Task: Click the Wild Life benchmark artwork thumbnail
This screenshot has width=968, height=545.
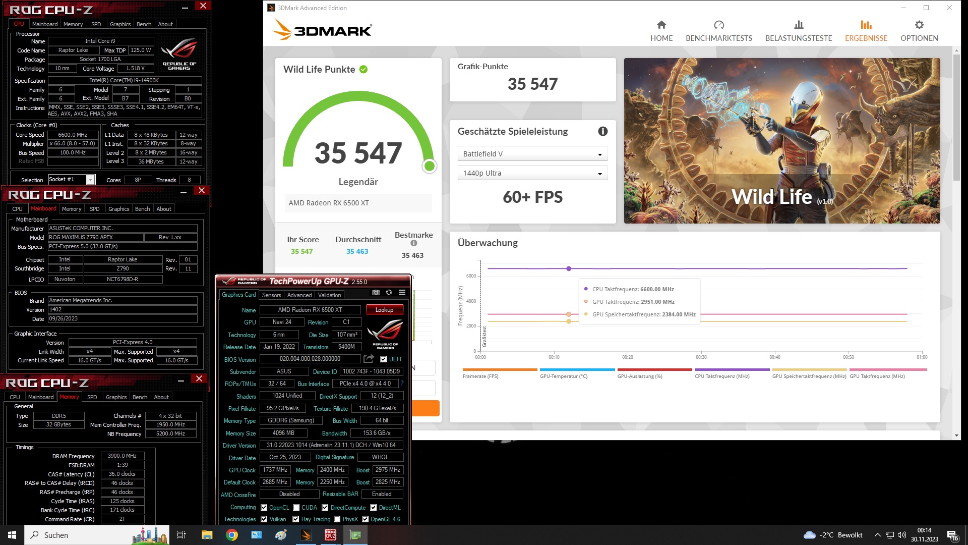Action: coord(781,141)
